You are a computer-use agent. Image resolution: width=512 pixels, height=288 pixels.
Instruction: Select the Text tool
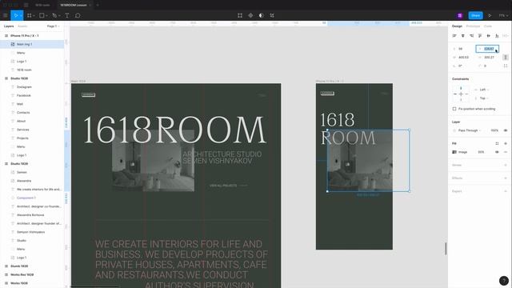pyautogui.click(x=67, y=15)
